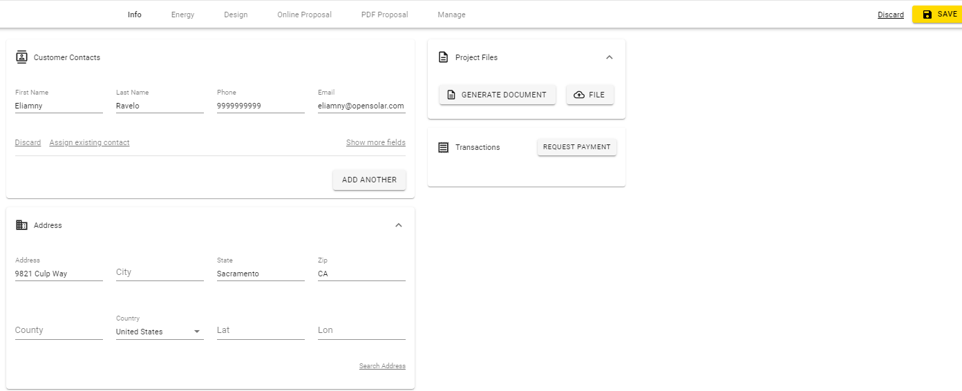The width and height of the screenshot is (962, 391).
Task: Open the Online Proposal tab
Action: 304,15
